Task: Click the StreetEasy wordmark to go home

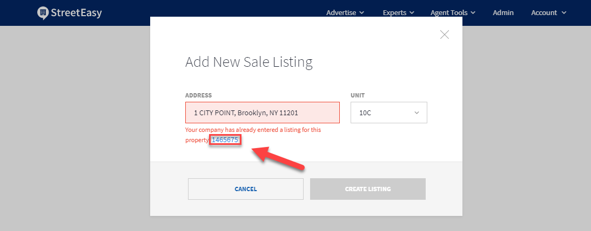Action: click(x=76, y=13)
